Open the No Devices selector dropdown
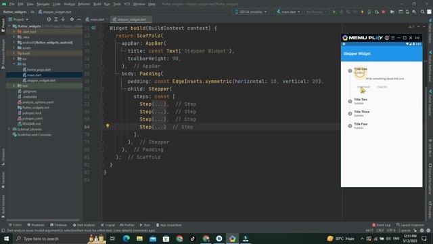433x244 pixels. 317,12
